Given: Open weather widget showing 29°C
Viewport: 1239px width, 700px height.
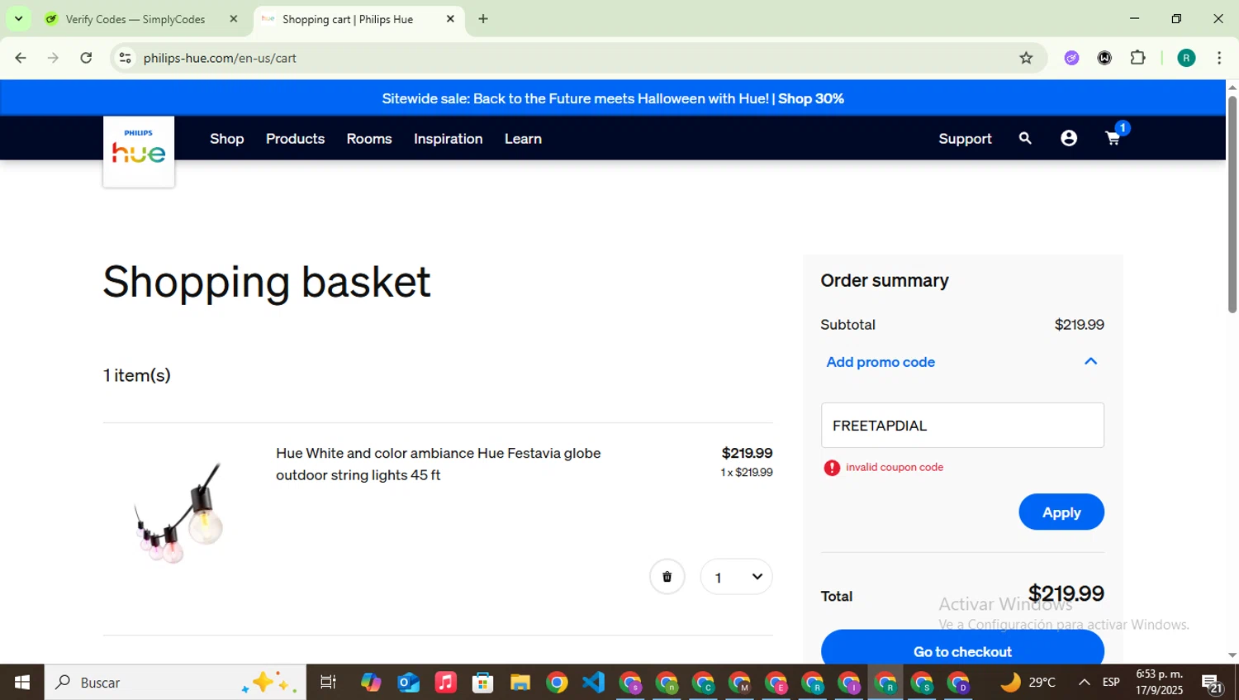Looking at the screenshot, I should (x=1028, y=683).
